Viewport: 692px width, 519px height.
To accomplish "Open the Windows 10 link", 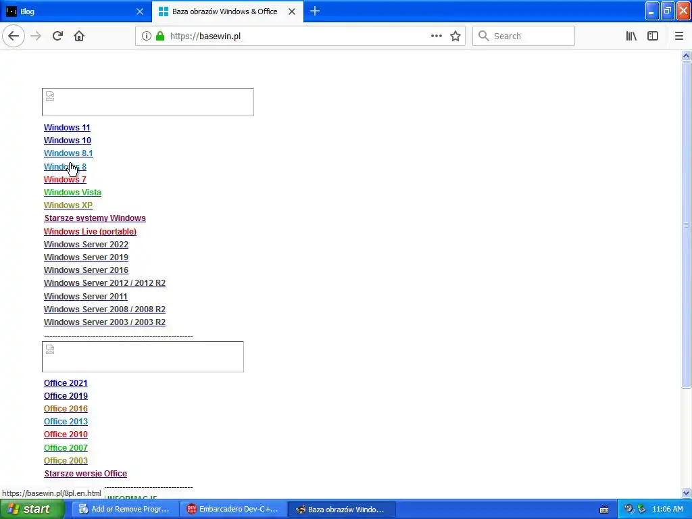I will coord(68,141).
